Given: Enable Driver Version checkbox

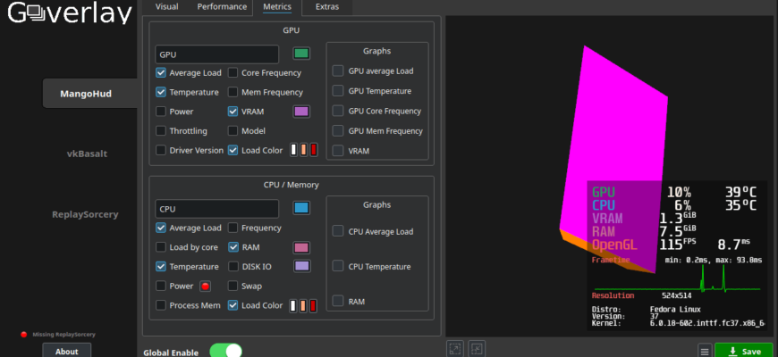Looking at the screenshot, I should point(161,150).
